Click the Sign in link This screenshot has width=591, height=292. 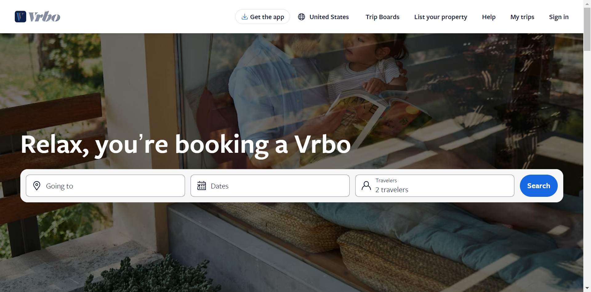[559, 17]
